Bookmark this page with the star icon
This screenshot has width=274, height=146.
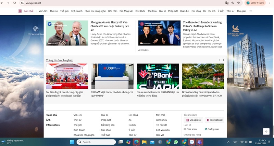[238, 3]
